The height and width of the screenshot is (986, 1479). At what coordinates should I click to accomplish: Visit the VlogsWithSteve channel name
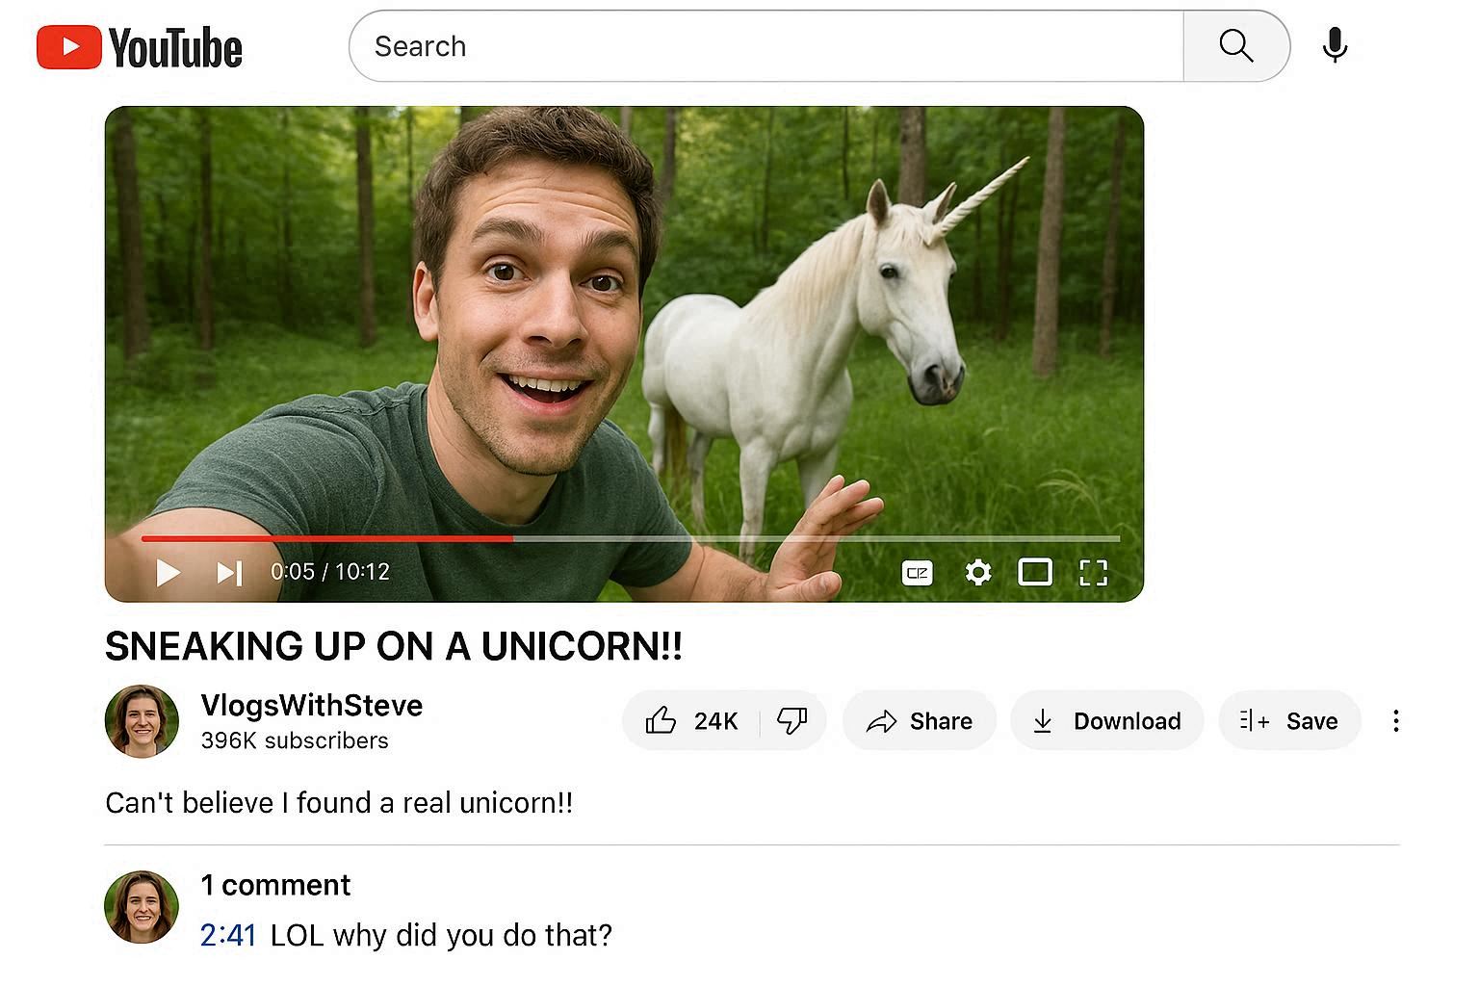[x=311, y=705]
